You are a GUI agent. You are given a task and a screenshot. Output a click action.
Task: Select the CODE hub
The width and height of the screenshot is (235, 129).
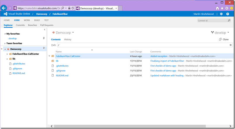[17, 20]
